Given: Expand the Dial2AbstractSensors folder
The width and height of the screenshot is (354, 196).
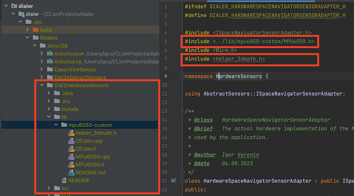Looking at the screenshot, I should [x=42, y=77].
